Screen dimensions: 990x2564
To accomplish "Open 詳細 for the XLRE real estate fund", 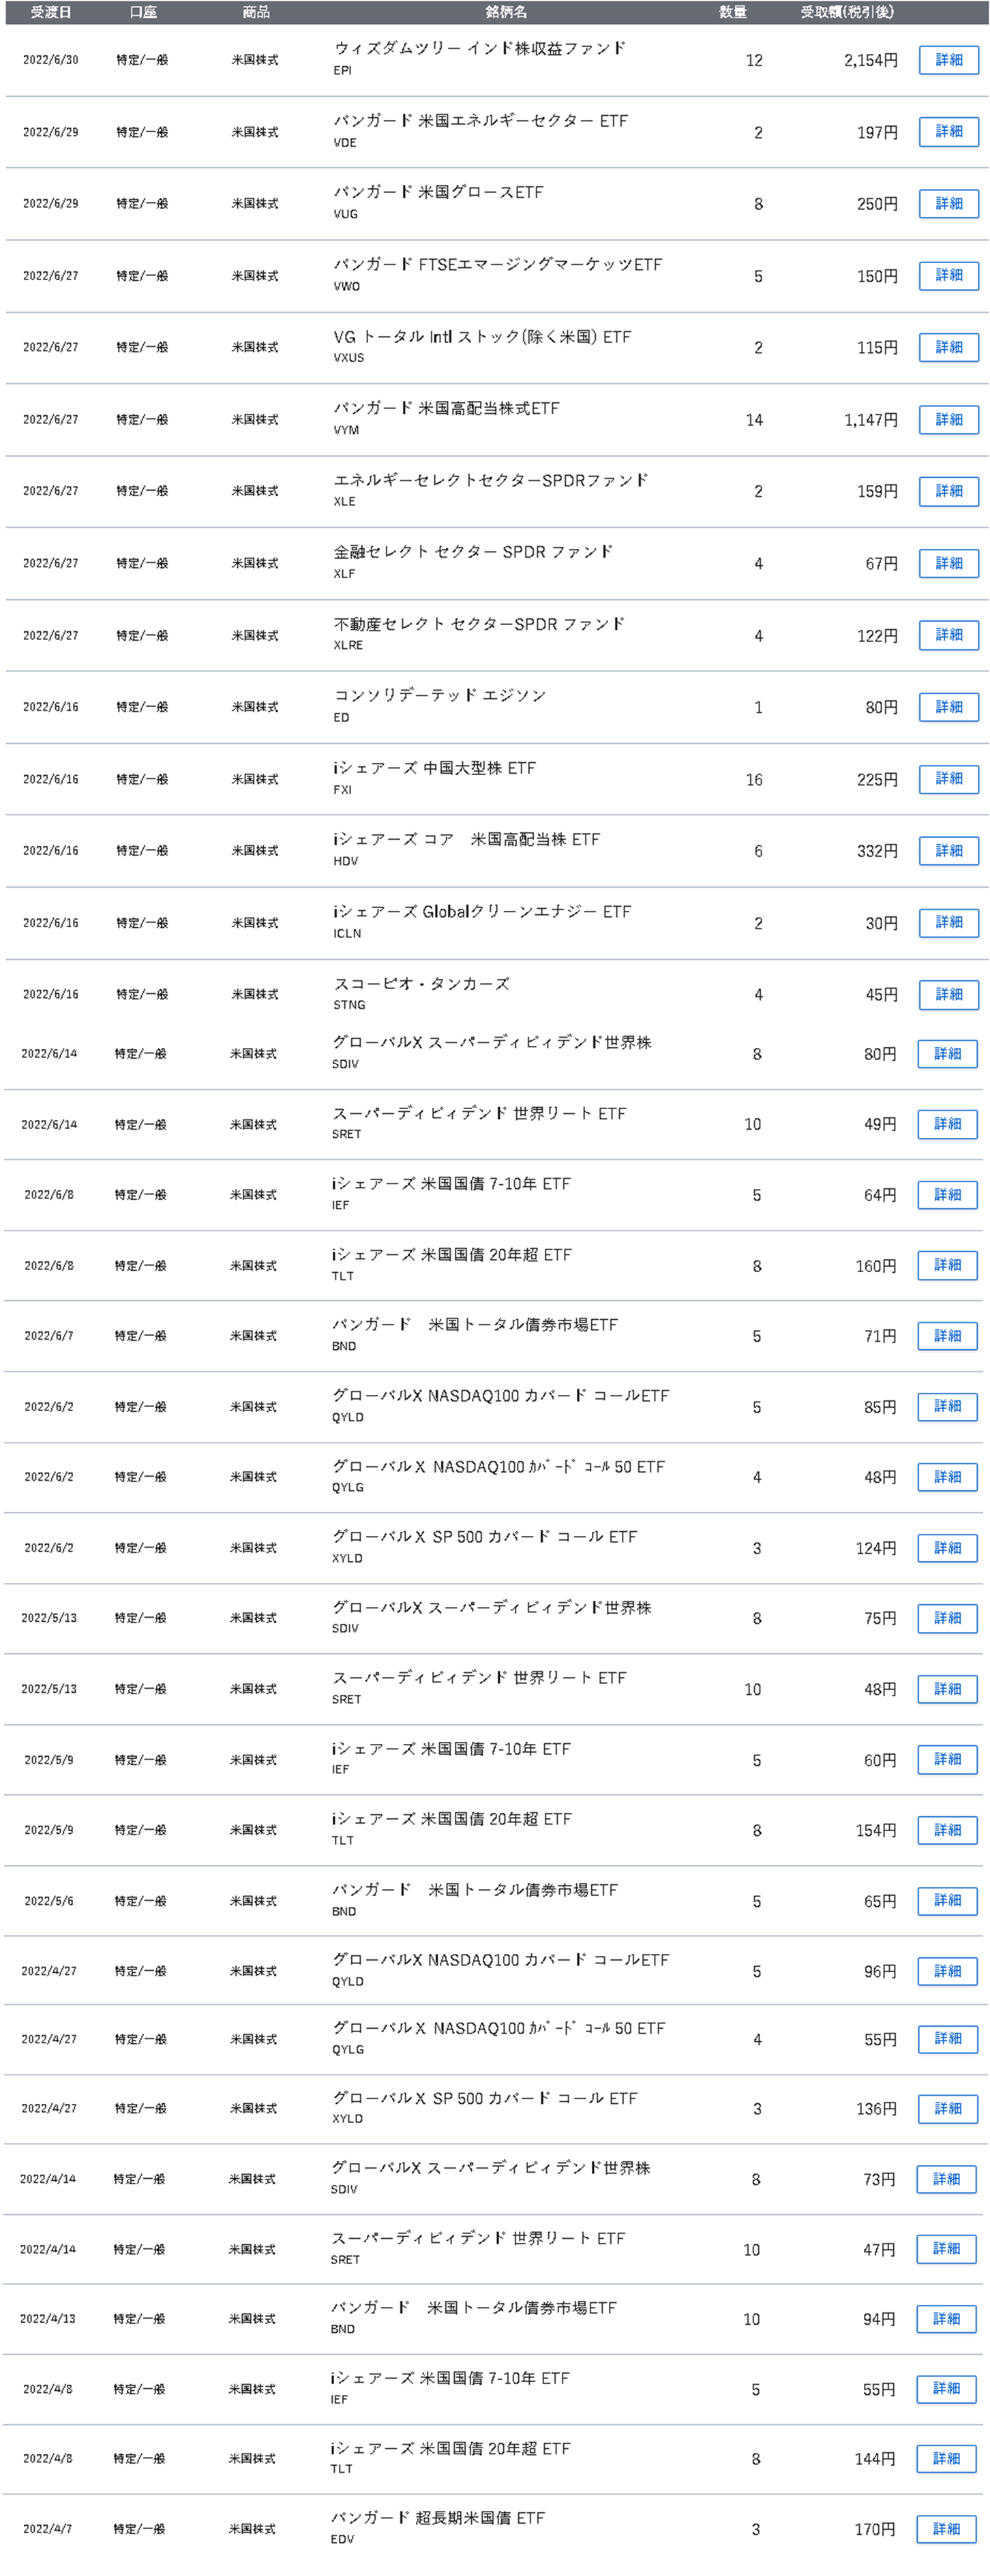I will [x=948, y=635].
